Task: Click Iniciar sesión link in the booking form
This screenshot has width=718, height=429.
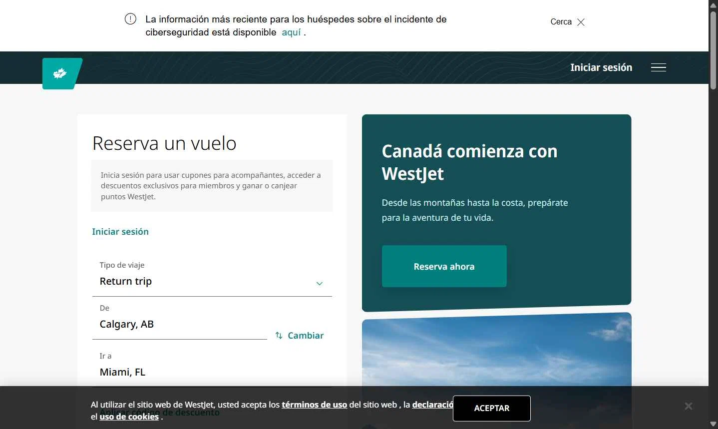Action: pyautogui.click(x=120, y=232)
